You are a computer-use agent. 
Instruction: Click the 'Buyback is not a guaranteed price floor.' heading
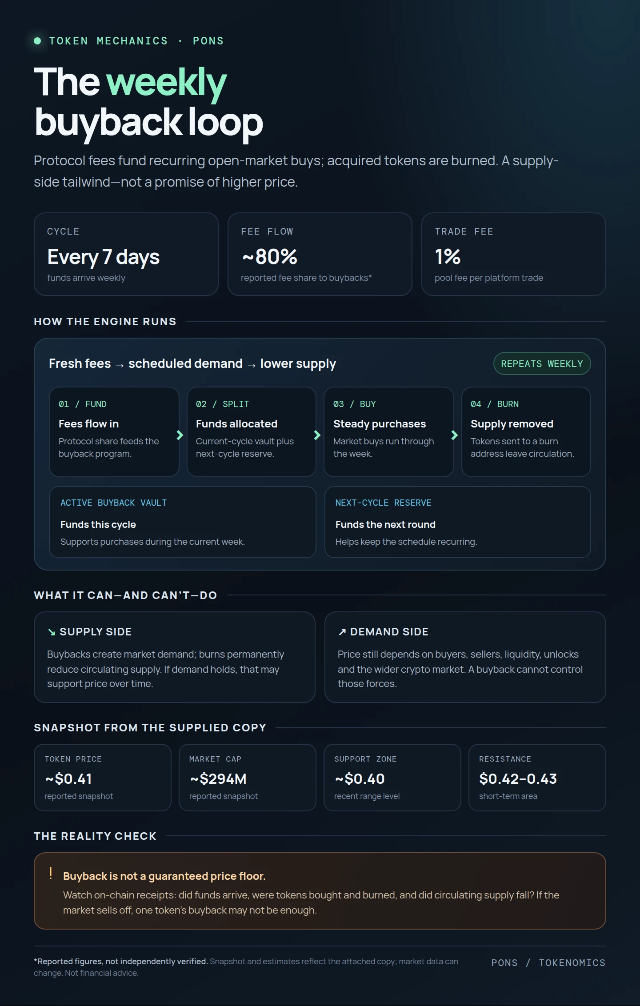[x=164, y=876]
